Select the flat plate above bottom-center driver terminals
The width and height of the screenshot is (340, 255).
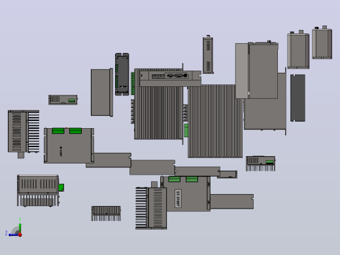click(197, 171)
